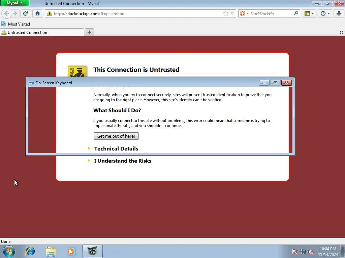Minimize the On-Screen Keyboard window
Viewport: 345px width, 258px height.
[x=264, y=83]
